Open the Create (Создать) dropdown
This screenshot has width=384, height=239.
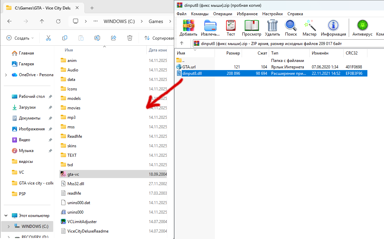(20, 38)
